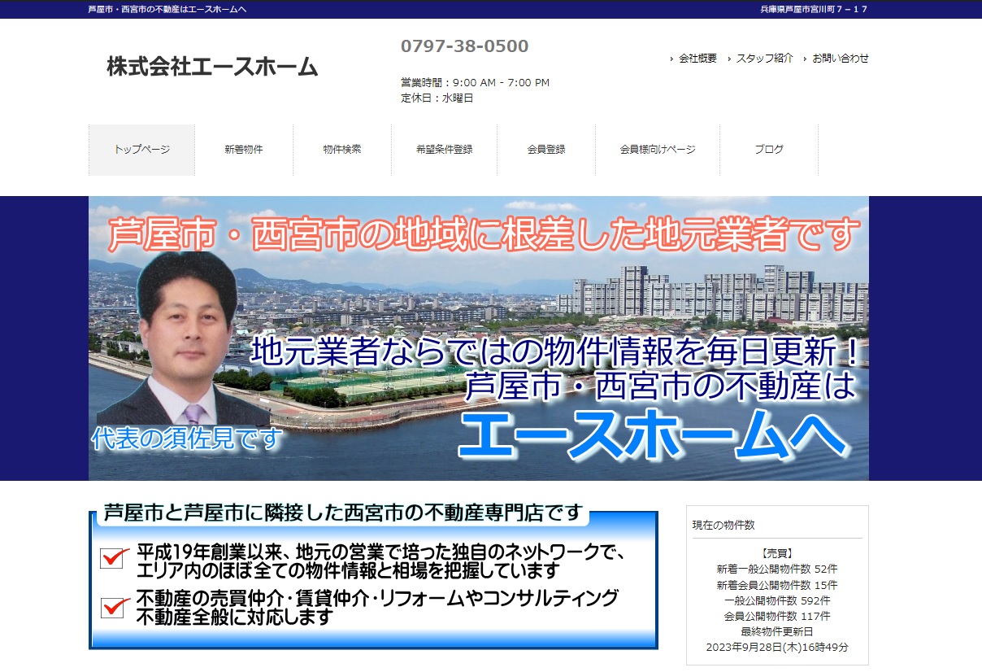Go to 新着物件 page

click(244, 150)
